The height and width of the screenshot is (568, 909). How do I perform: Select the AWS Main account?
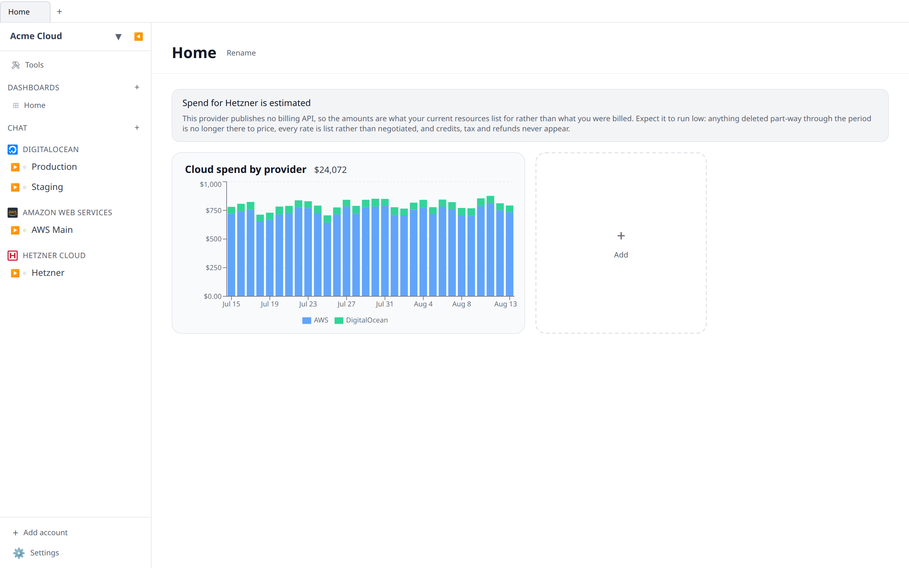pos(52,230)
